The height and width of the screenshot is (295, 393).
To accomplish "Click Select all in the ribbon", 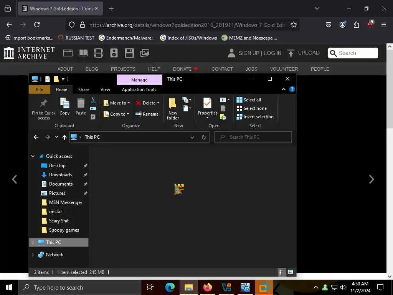I will click(249, 100).
